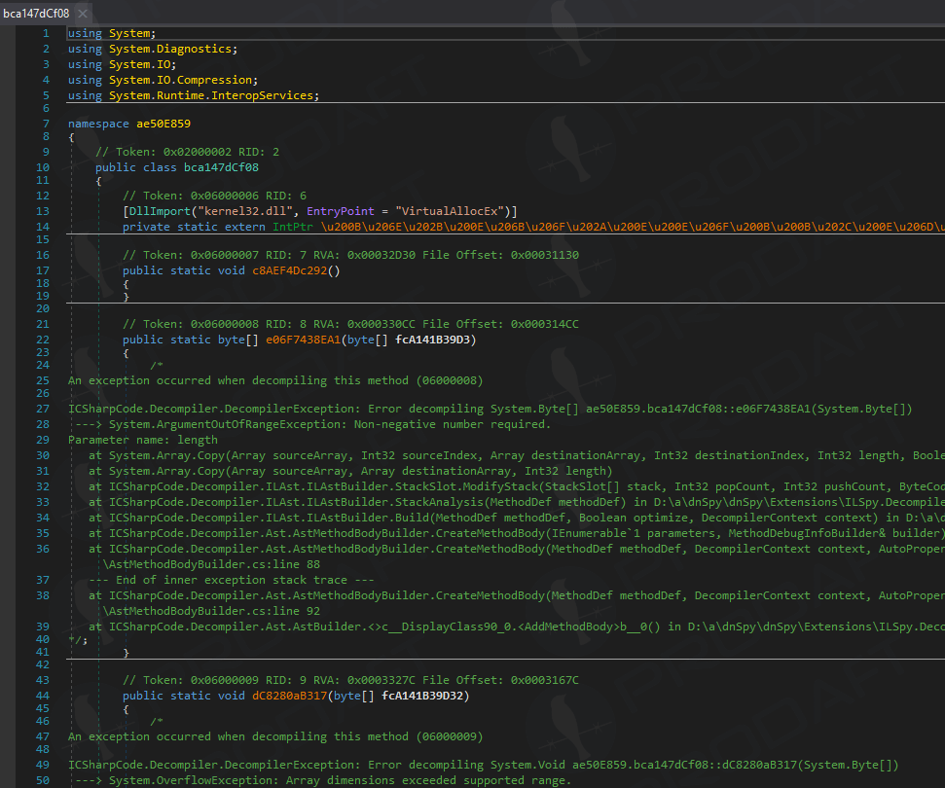Click the comment with RVA 0x0003327C
The height and width of the screenshot is (788, 945).
click(350, 680)
